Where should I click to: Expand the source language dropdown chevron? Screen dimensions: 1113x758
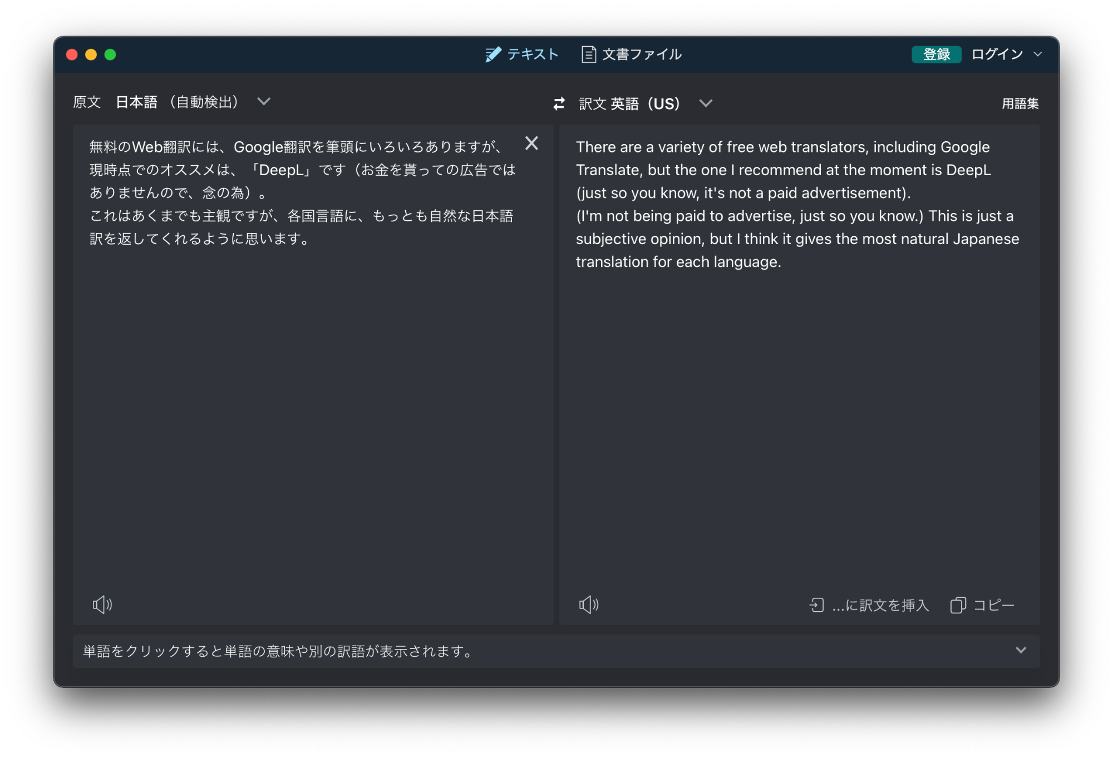pyautogui.click(x=264, y=101)
